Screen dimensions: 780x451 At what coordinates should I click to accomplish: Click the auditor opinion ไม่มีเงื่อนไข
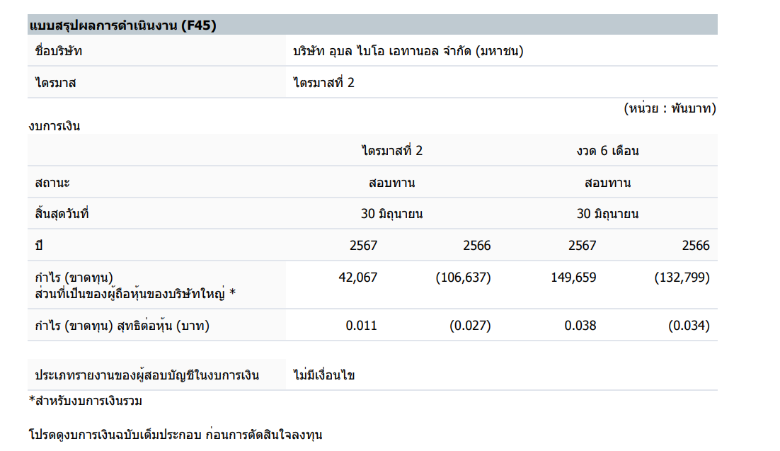coord(324,375)
